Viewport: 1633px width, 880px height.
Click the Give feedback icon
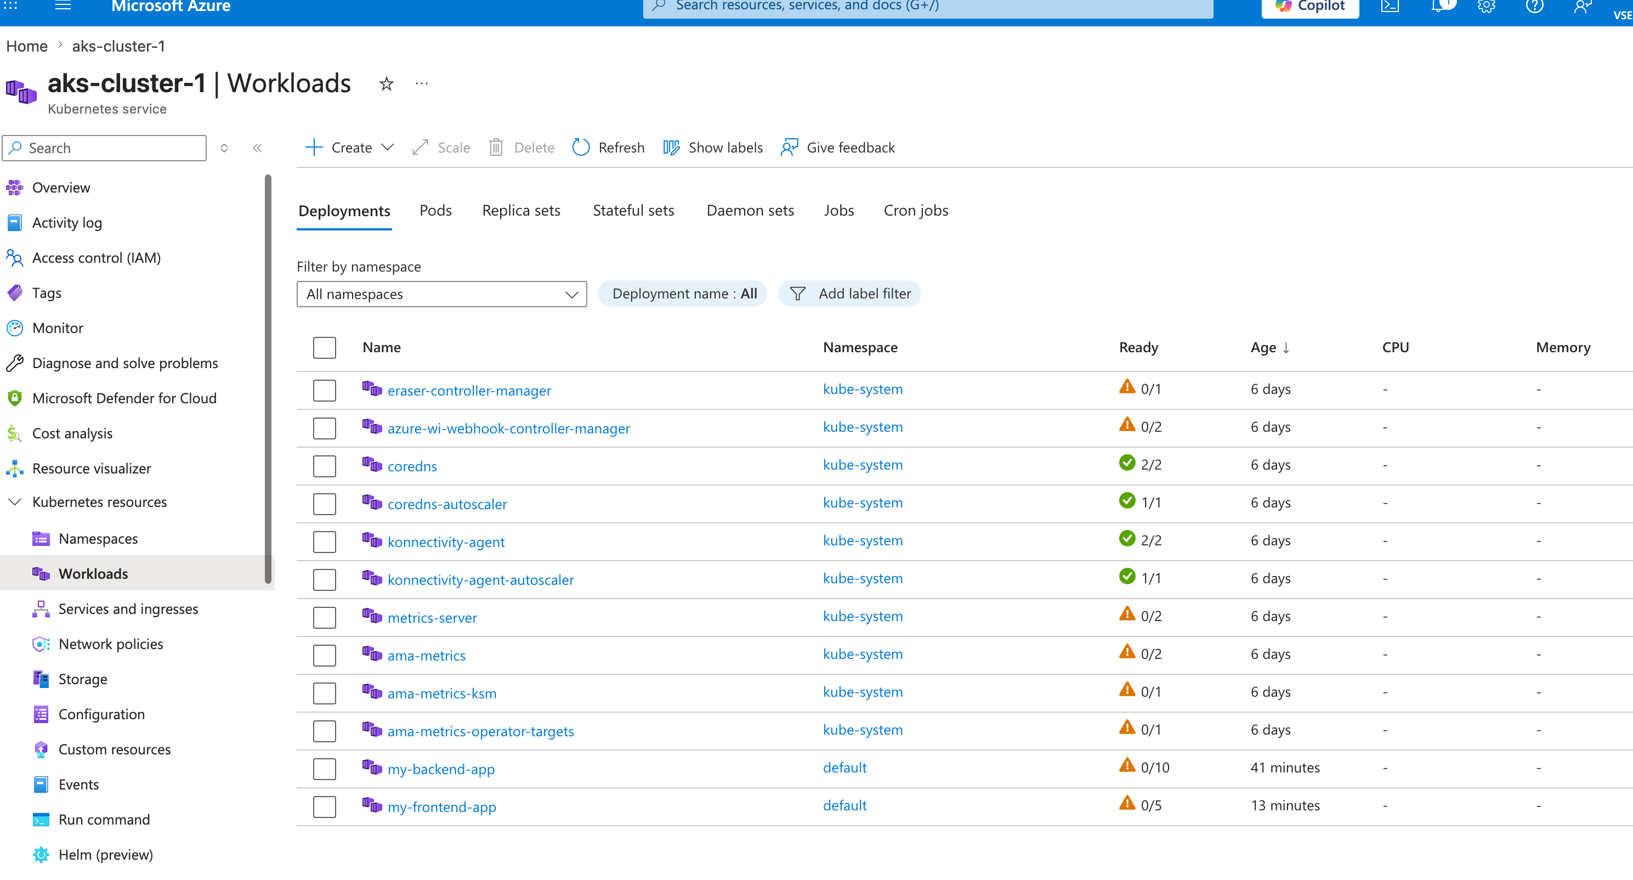click(x=789, y=147)
